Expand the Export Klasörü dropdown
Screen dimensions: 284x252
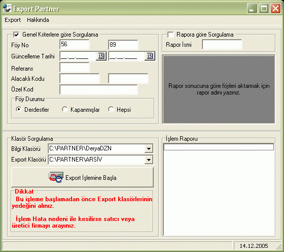[149, 160]
